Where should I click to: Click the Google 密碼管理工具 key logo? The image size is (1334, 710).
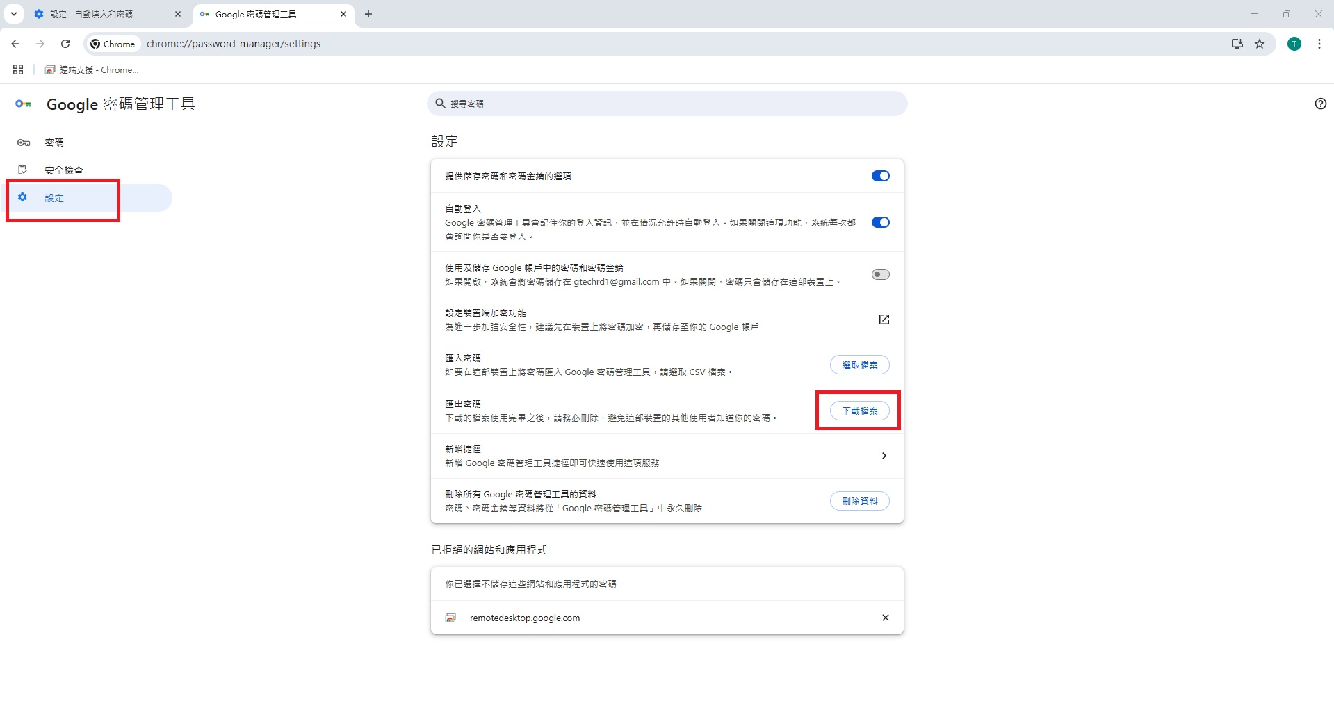coord(23,104)
